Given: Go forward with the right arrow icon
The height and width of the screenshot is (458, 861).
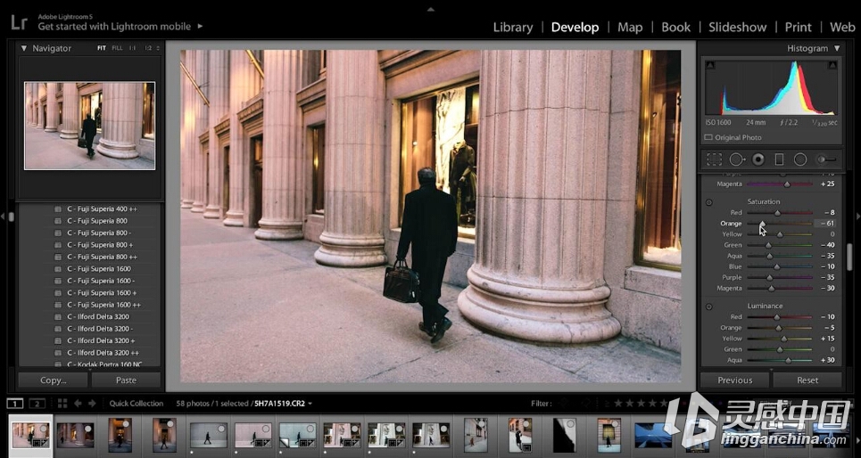Looking at the screenshot, I should 92,403.
